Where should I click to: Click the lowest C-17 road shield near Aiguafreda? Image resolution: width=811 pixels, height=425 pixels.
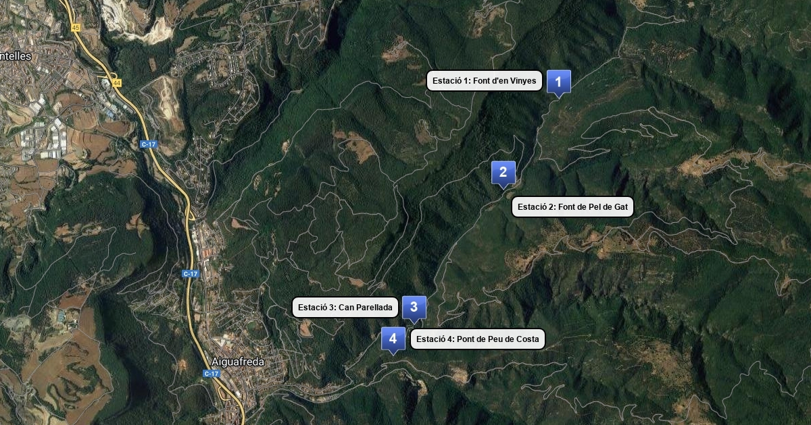point(212,374)
